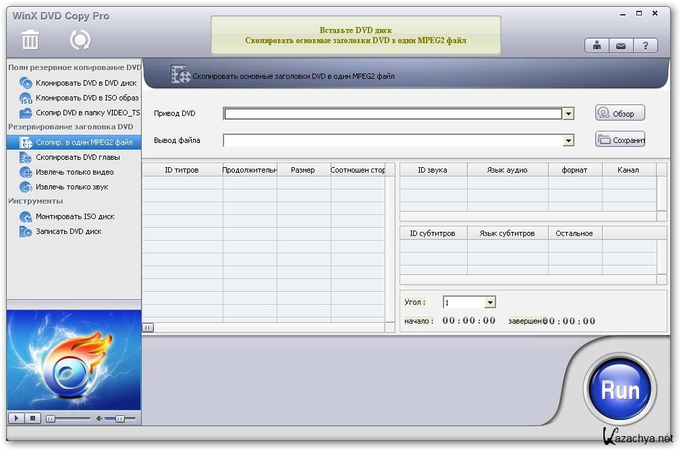Adjust the preview volume slider
681x451 pixels.
tap(119, 419)
